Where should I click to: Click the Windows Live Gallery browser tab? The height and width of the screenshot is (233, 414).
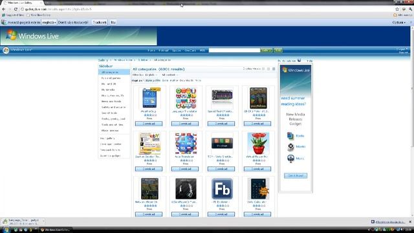(x=21, y=3)
